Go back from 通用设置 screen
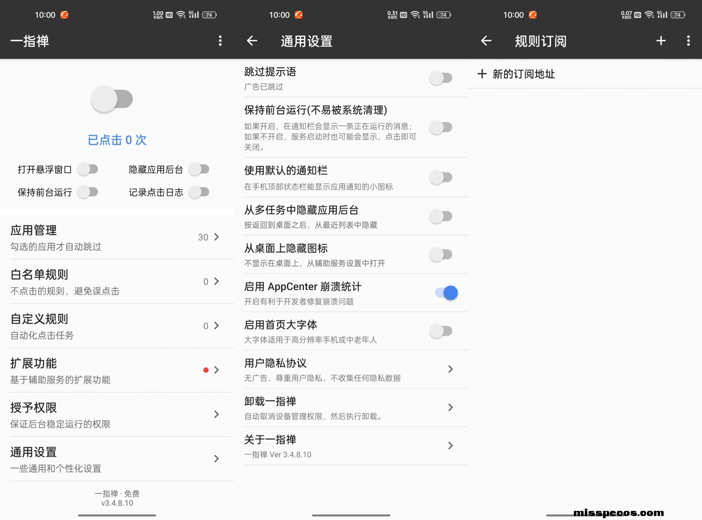The image size is (702, 520). 252,41
